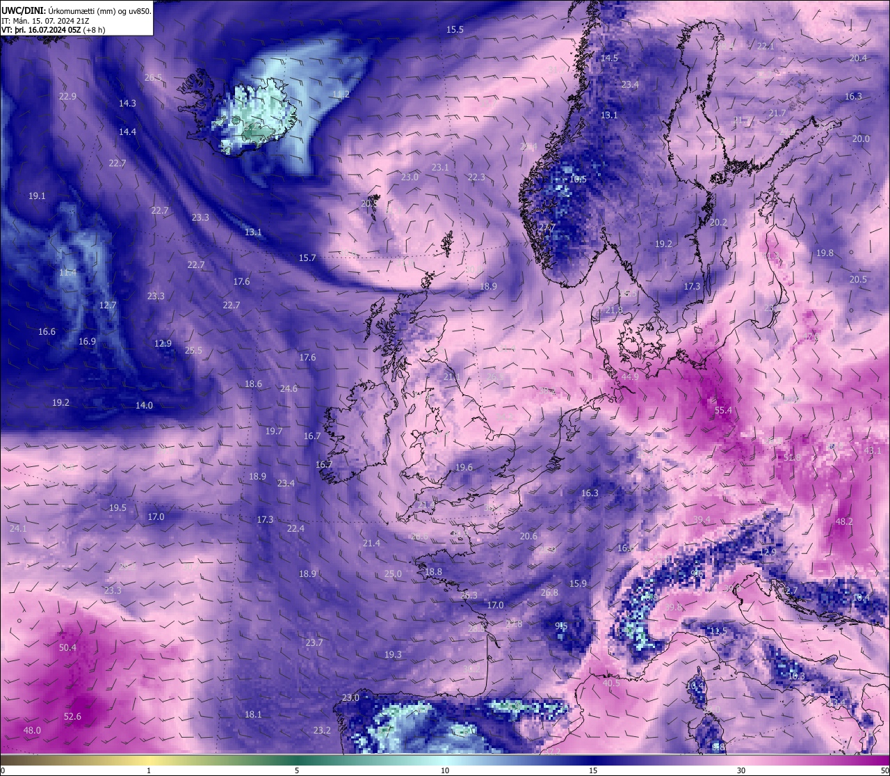Click the 11.5 value over Italy
Viewport: 890px width, 776px height.
tap(718, 631)
